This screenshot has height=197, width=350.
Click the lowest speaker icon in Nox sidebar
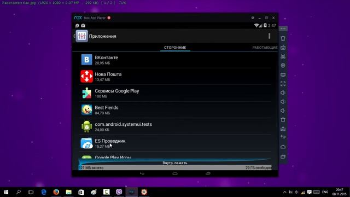pyautogui.click(x=283, y=111)
